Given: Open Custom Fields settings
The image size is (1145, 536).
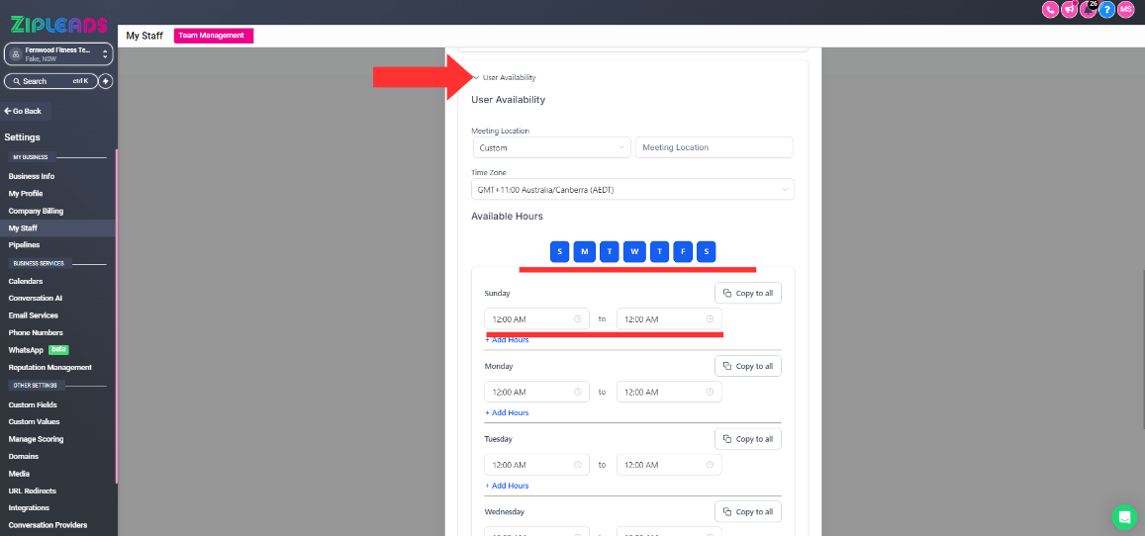Looking at the screenshot, I should (32, 404).
